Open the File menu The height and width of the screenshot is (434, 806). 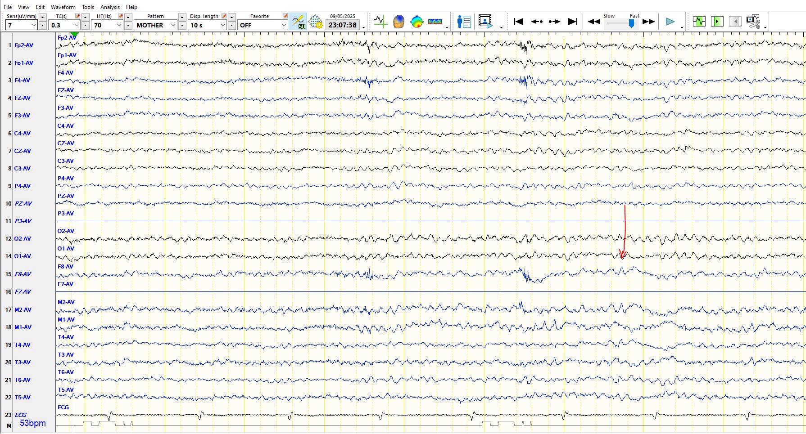pos(8,7)
